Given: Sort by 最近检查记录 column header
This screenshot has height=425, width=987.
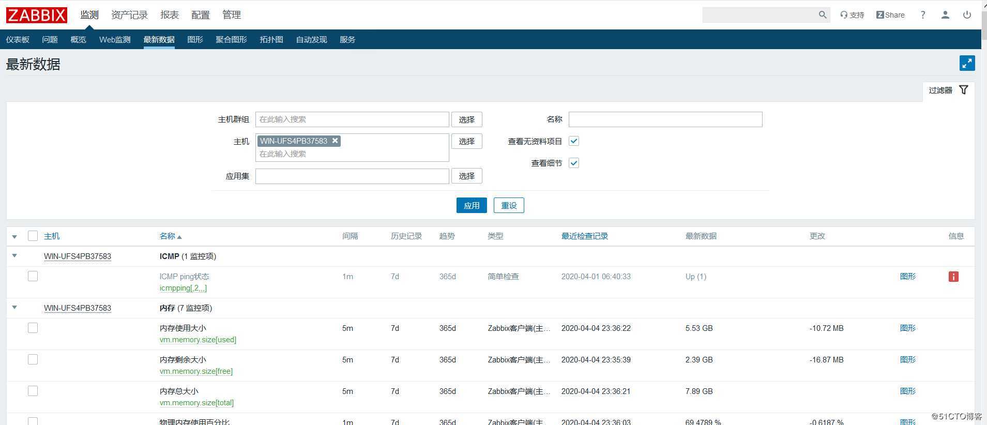Looking at the screenshot, I should pos(585,236).
